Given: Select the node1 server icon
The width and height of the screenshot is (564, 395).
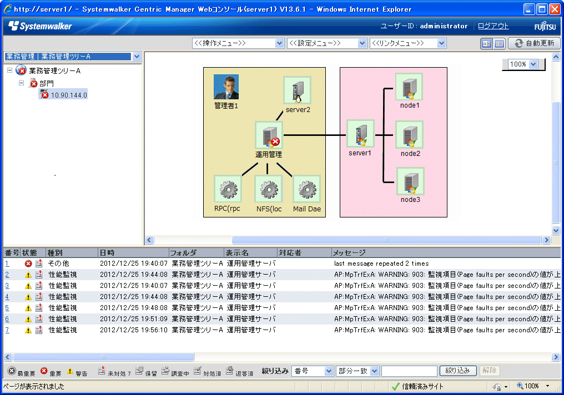Looking at the screenshot, I should [x=409, y=87].
